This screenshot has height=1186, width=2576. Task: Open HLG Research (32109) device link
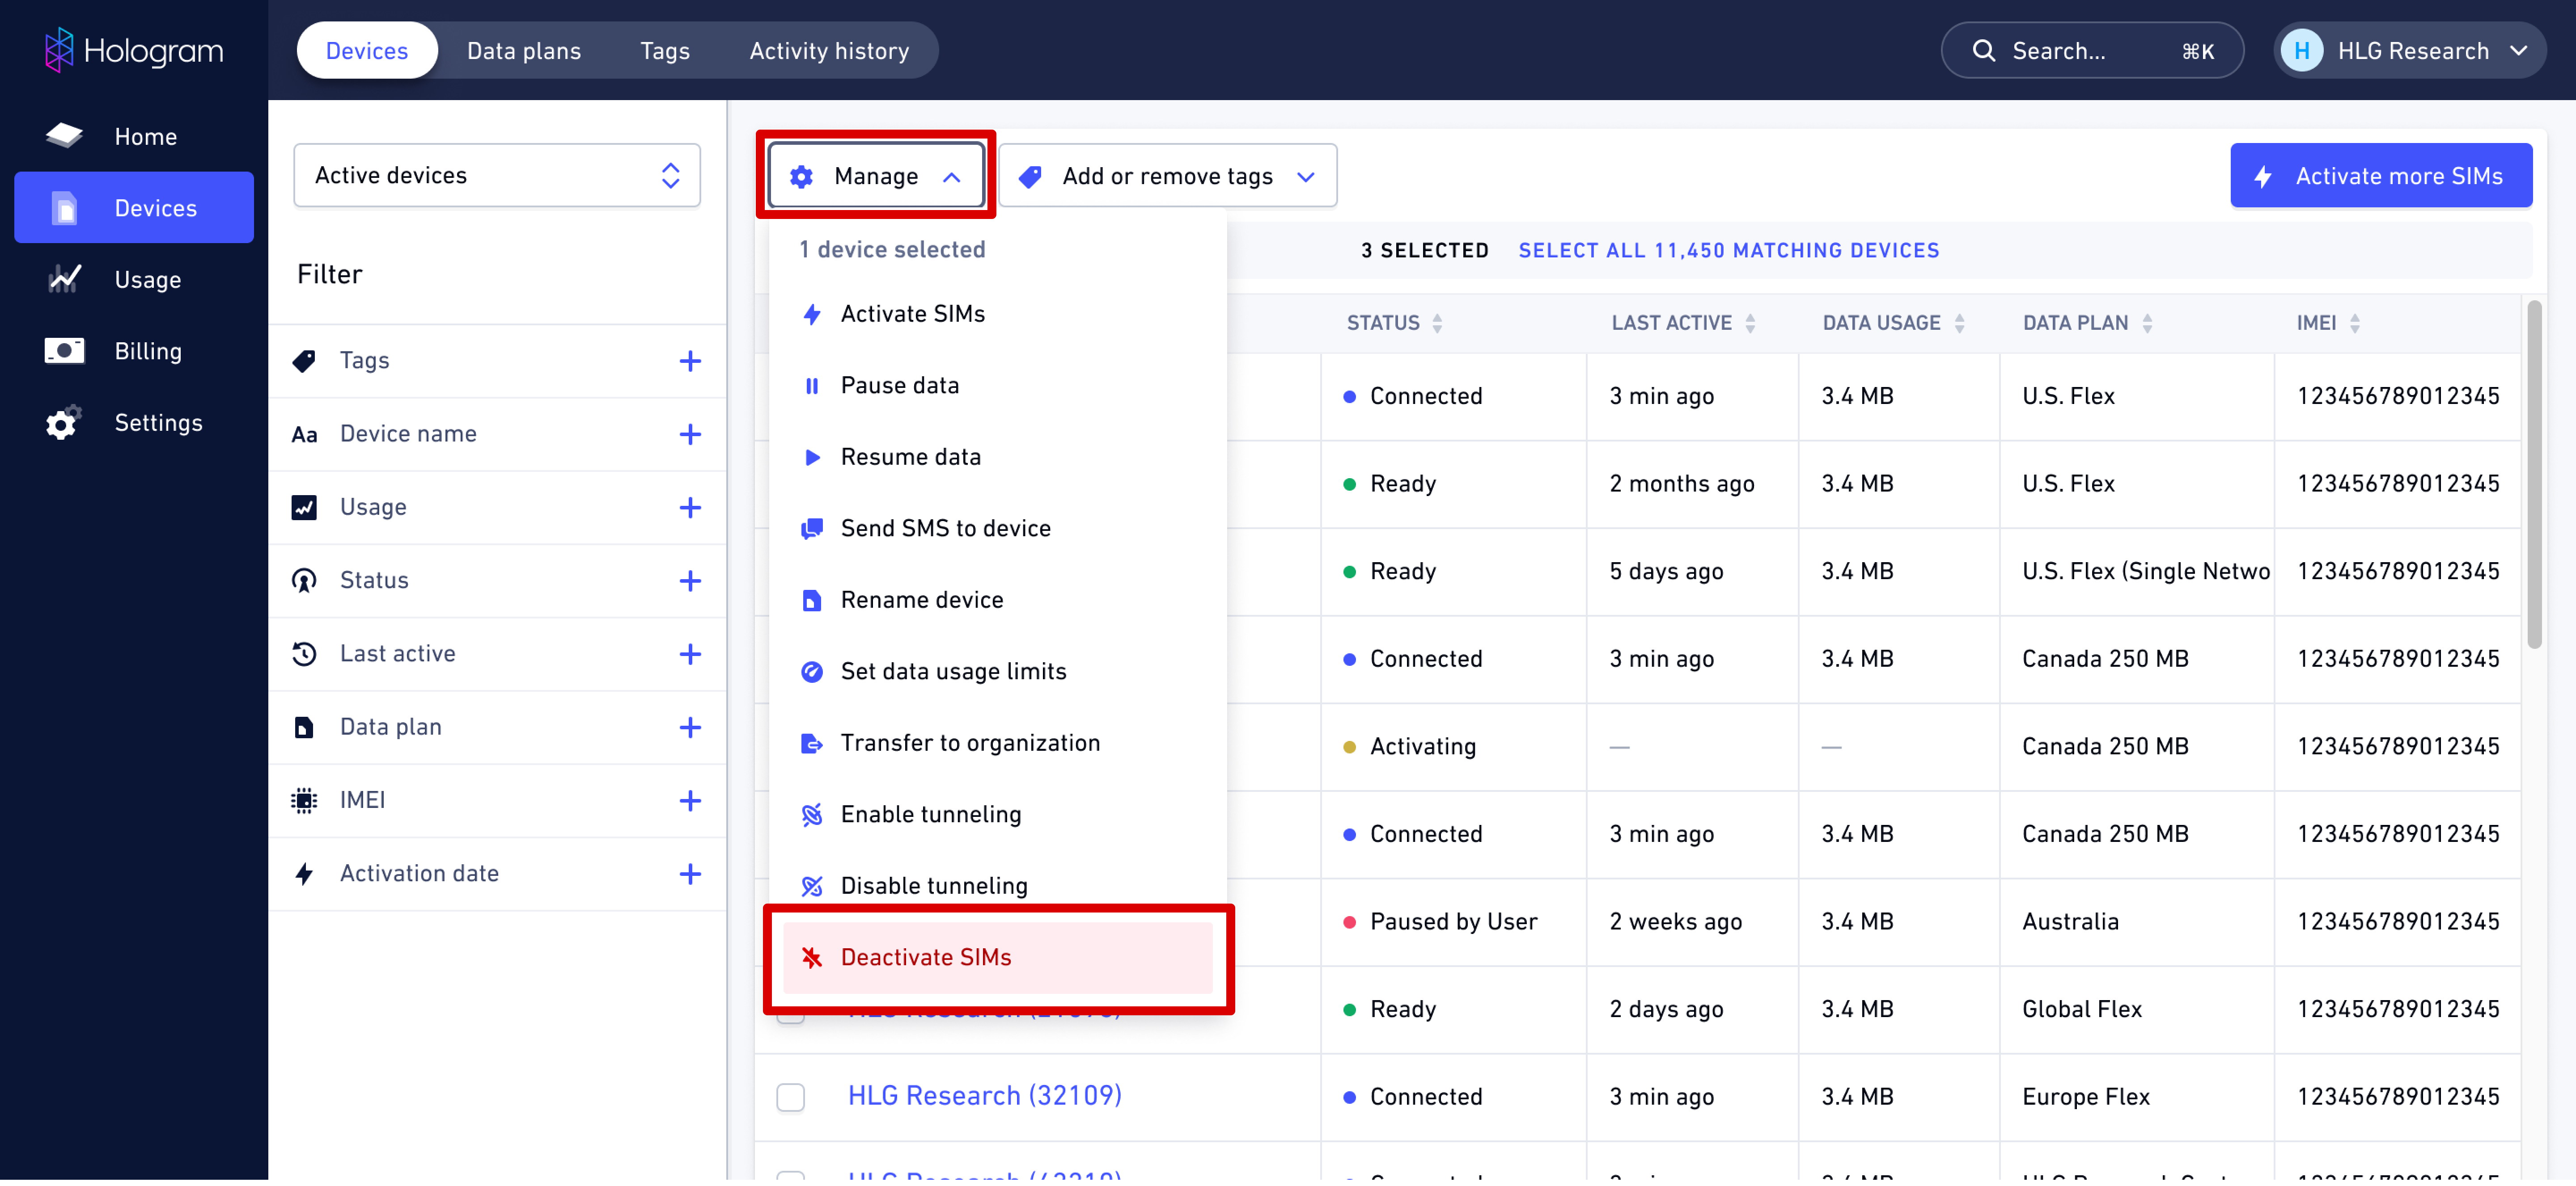[984, 1096]
